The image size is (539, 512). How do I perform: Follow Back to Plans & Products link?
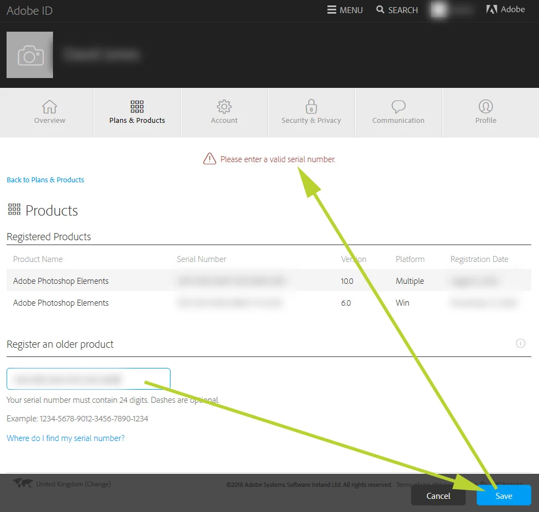click(45, 180)
